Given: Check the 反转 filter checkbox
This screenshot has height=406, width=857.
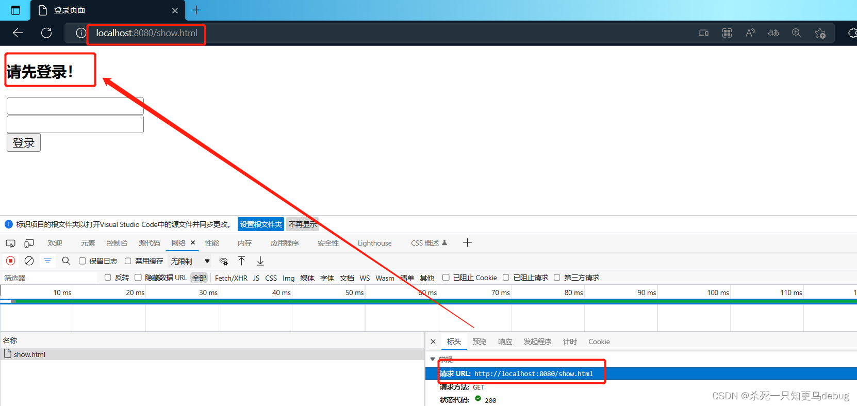Looking at the screenshot, I should point(108,278).
